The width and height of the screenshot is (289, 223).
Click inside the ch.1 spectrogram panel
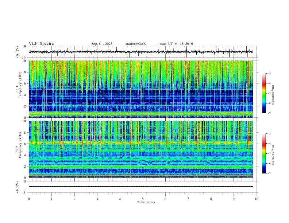pos(140,89)
